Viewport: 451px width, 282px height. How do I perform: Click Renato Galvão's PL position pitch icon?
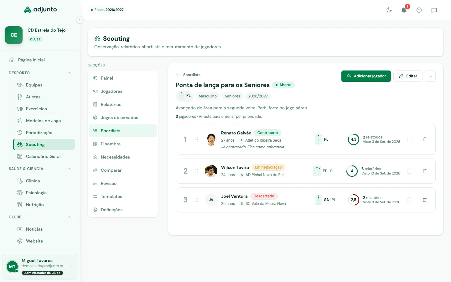318,139
